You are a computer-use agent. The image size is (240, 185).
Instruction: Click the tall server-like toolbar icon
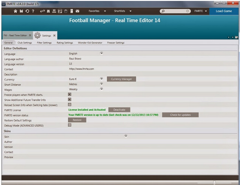[x=72, y=11]
